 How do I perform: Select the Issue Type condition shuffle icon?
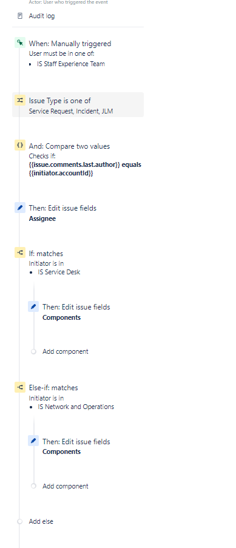[x=20, y=101]
